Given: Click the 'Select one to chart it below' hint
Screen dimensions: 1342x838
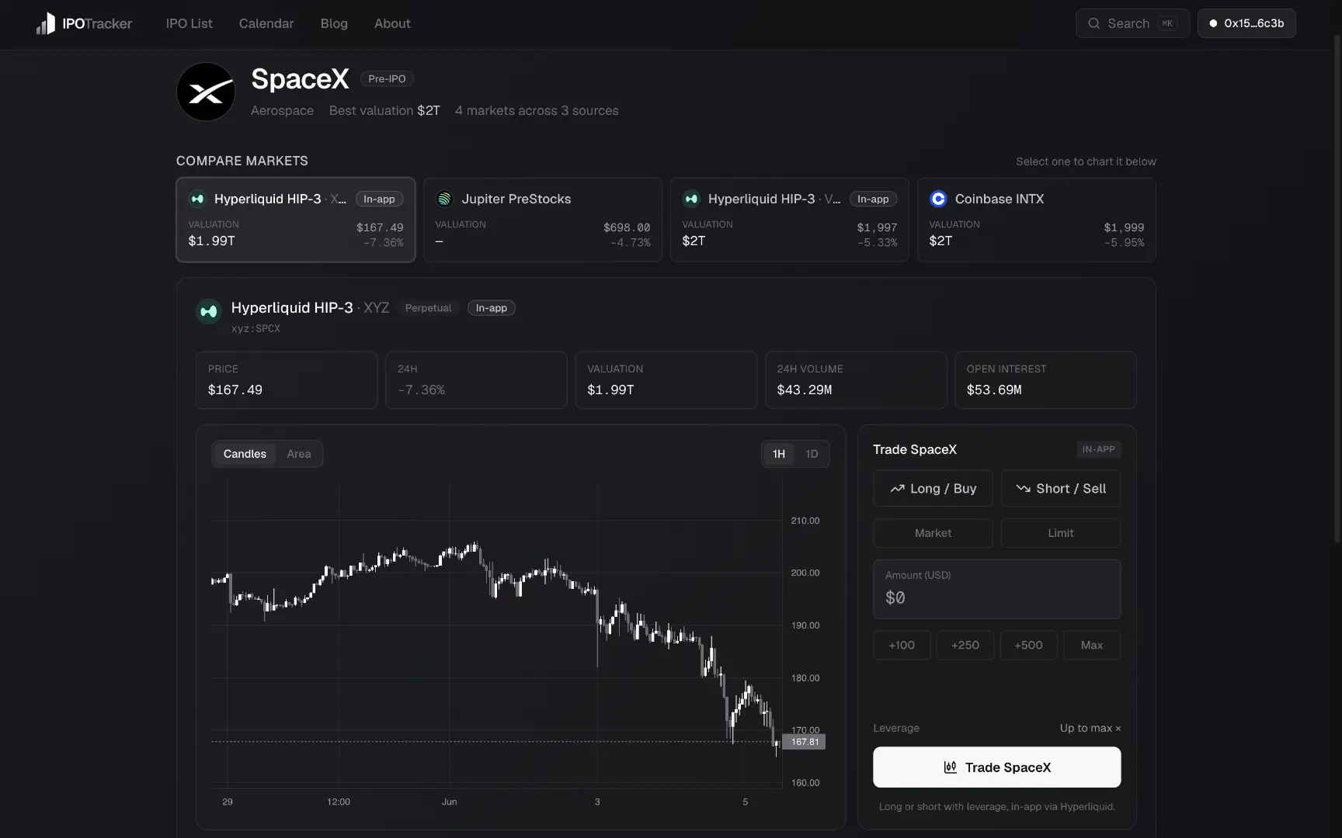Looking at the screenshot, I should [1086, 161].
